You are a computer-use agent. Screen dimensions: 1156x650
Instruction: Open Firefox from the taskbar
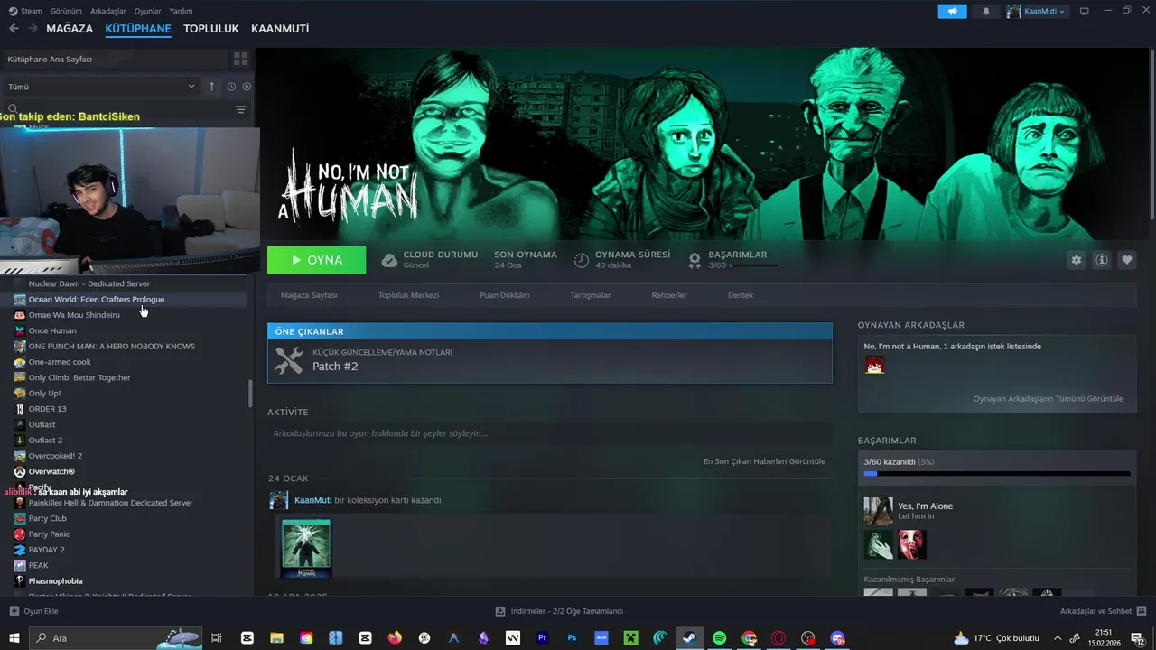[x=395, y=638]
